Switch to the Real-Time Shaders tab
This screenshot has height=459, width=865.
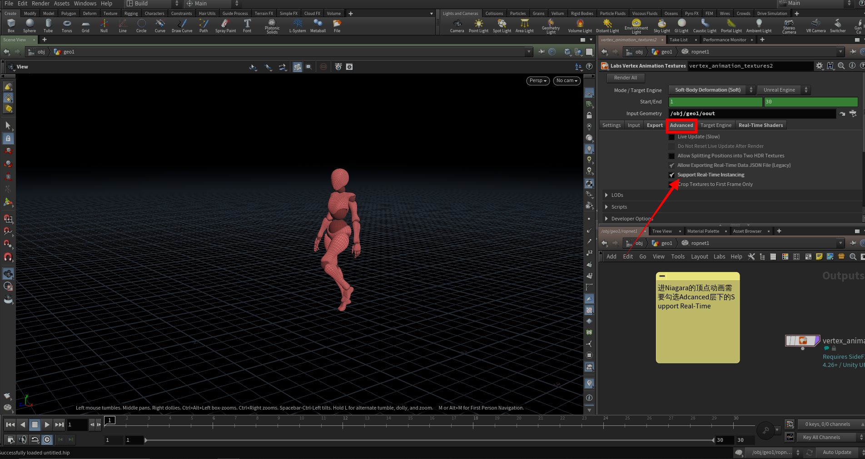pos(761,125)
